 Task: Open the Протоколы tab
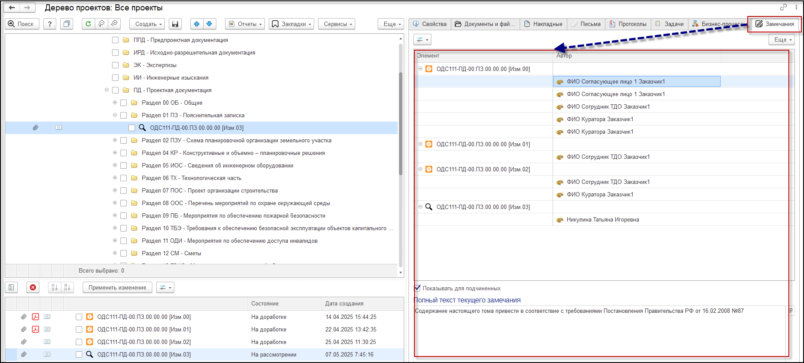pos(628,24)
